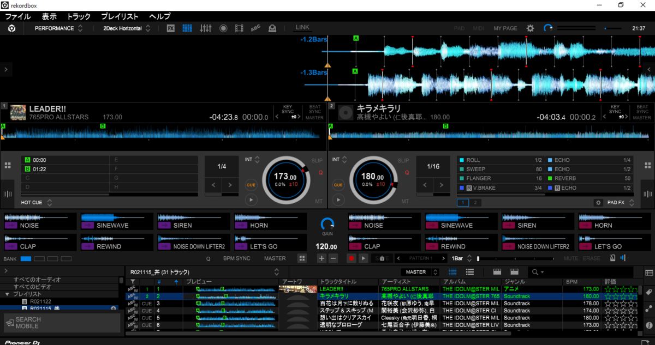Viewport: 655px width, 345px height.
Task: Open the PERFORMANCE mode dropdown
Action: 59,28
